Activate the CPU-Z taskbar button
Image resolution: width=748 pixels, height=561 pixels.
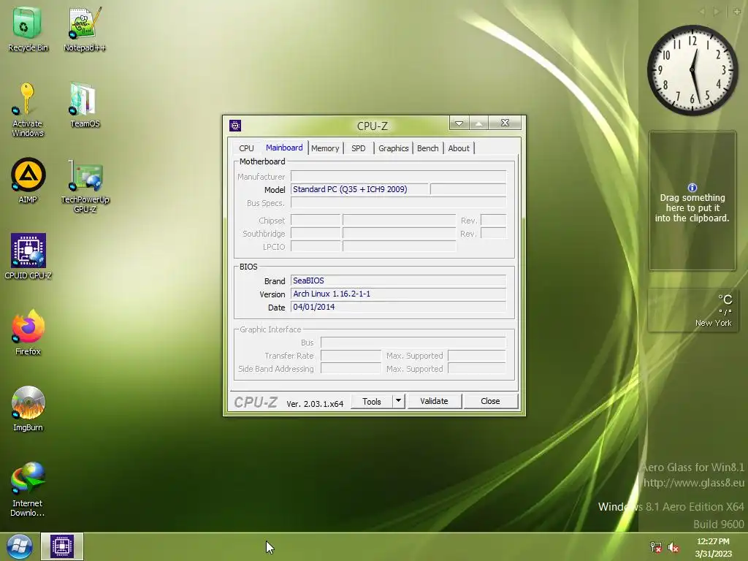[x=62, y=546]
